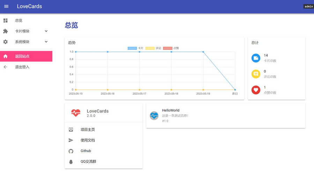
Task: Open the 项目主页 link
Action: pos(88,130)
